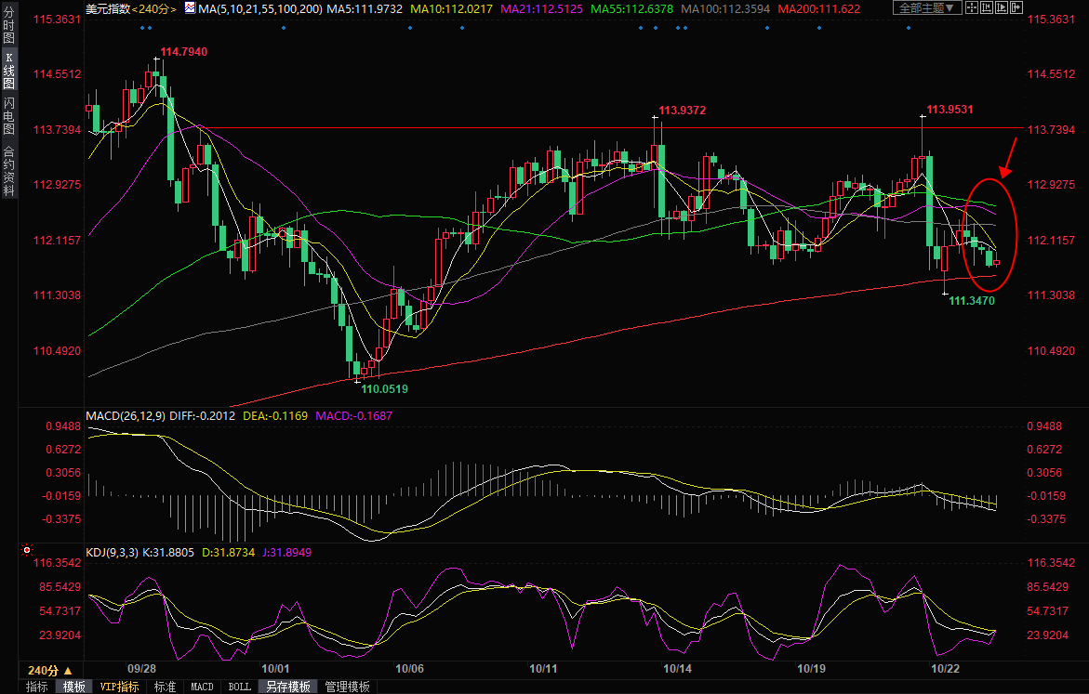Click the export arrow icon at top right
1089x694 pixels.
[x=1016, y=8]
